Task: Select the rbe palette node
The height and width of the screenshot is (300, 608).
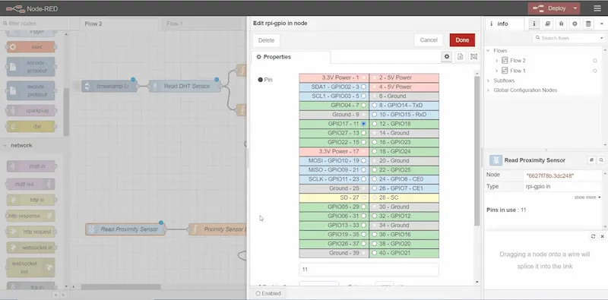Action: pos(31,126)
